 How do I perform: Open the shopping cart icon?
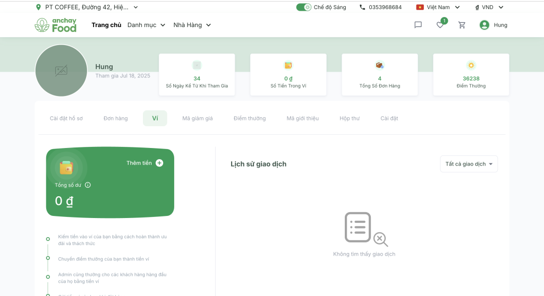click(x=462, y=25)
